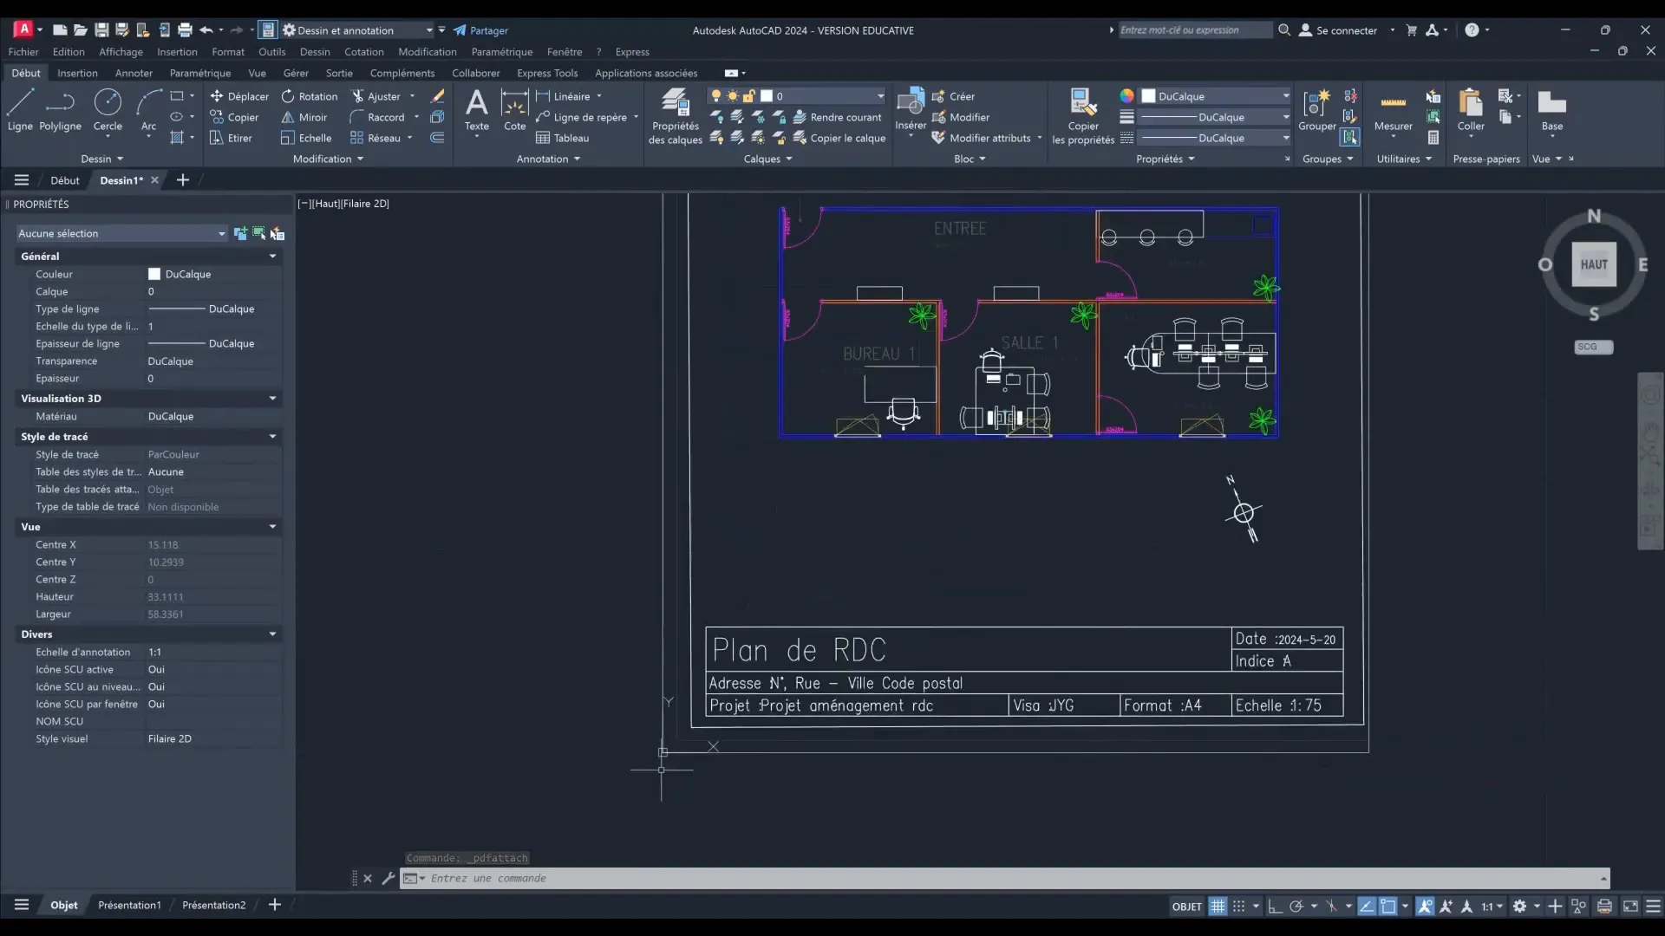The image size is (1665, 936).
Task: Use the Miroir tool
Action: (304, 117)
